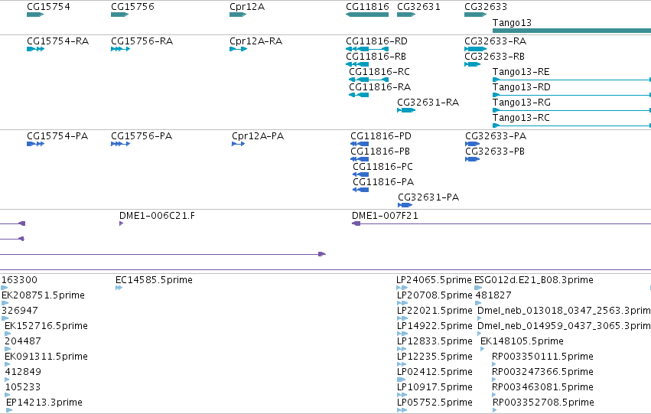This screenshot has width=651, height=414.
Task: Click the CG11816-PC protein glyph
Action: click(361, 174)
